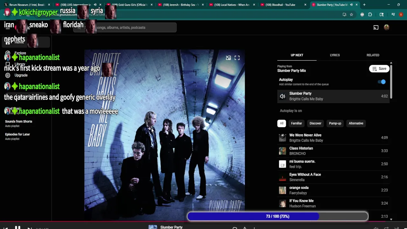
Task: Switch to Local Natives browser tab
Action: (x=231, y=5)
